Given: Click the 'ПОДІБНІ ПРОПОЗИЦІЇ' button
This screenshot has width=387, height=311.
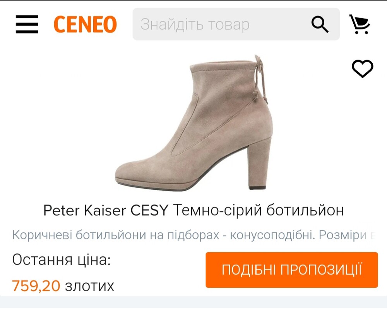Looking at the screenshot, I should pyautogui.click(x=292, y=270).
